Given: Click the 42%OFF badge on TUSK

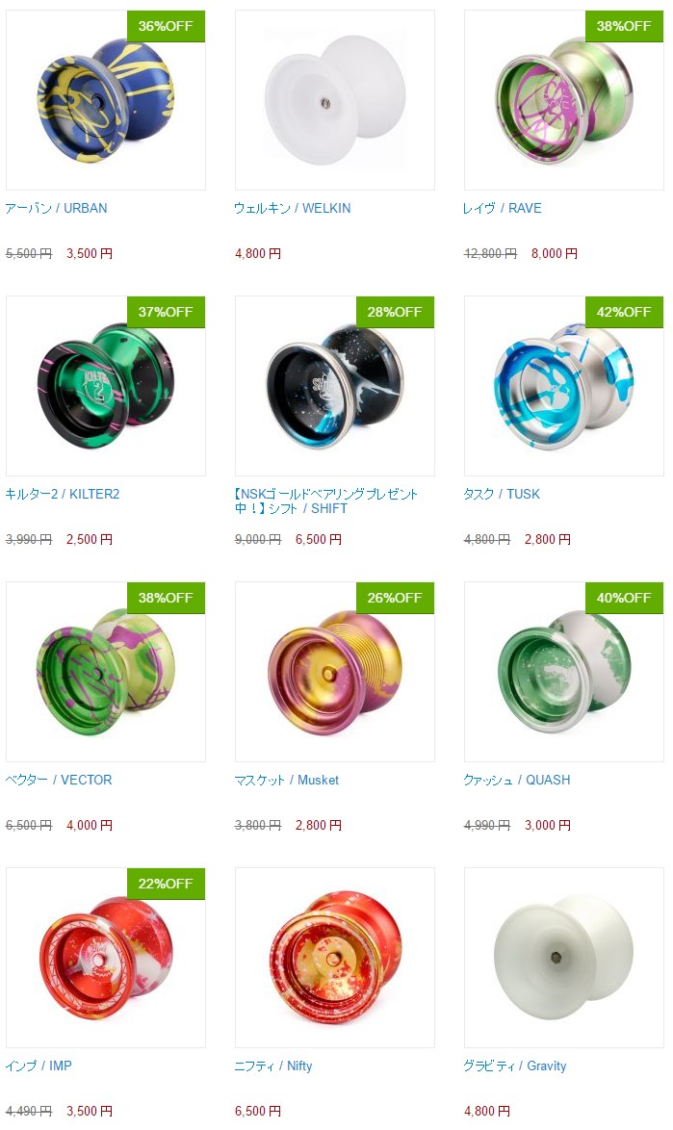Looking at the screenshot, I should tap(624, 312).
